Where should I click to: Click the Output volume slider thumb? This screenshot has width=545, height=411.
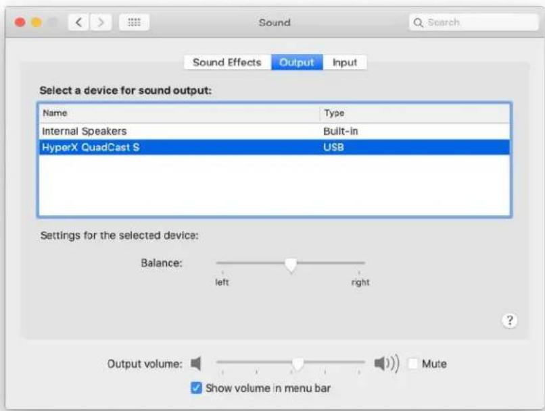298,364
